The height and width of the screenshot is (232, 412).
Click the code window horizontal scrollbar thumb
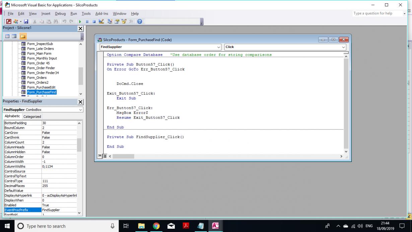123,156
